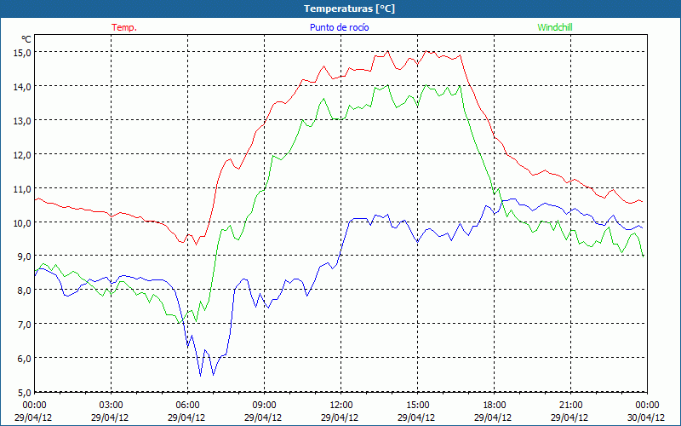Screen dimensions: 681x426
Task: Click the 15:00 time axis label
Action: [417, 406]
